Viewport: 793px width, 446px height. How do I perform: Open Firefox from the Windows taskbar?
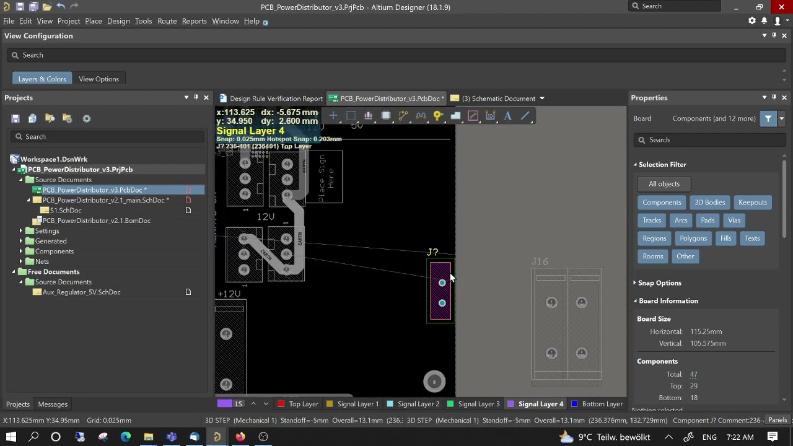(x=240, y=437)
